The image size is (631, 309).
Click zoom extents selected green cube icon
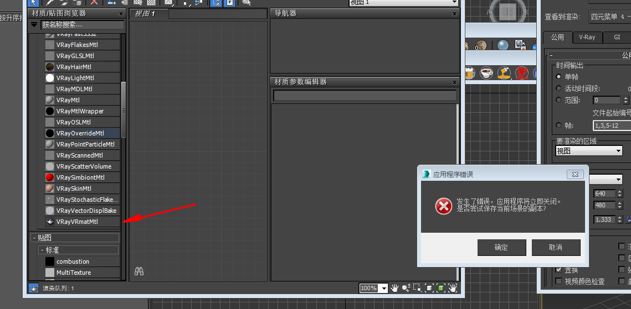[441, 288]
